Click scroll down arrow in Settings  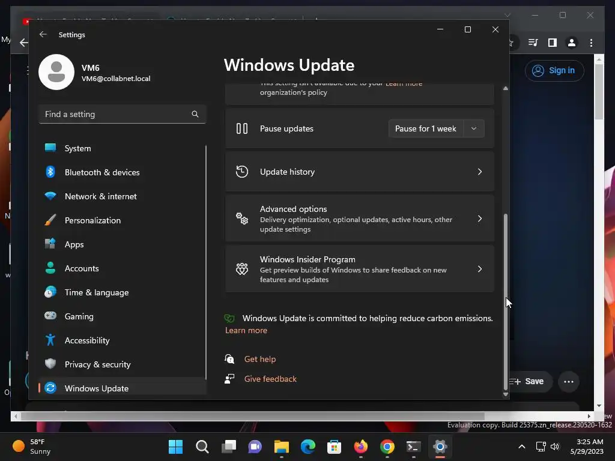point(506,395)
